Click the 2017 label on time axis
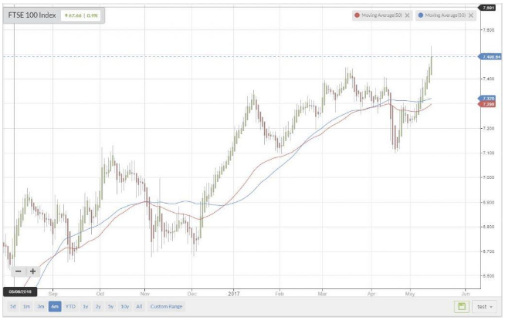The image size is (505, 320). 234,294
